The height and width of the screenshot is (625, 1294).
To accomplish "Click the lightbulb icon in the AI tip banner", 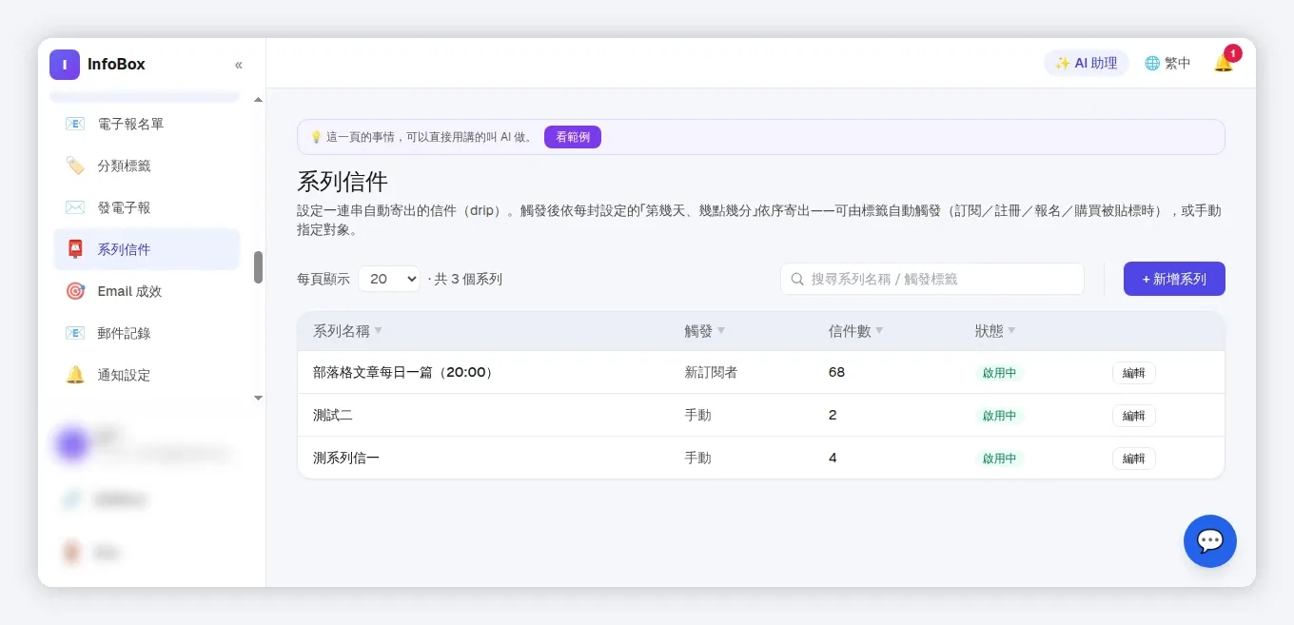I will coord(317,137).
